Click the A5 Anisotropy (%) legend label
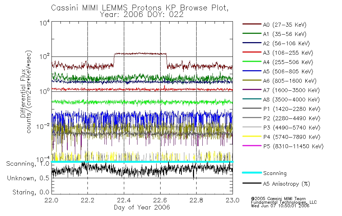Viewport: 342px width, 216px height. 287,184
